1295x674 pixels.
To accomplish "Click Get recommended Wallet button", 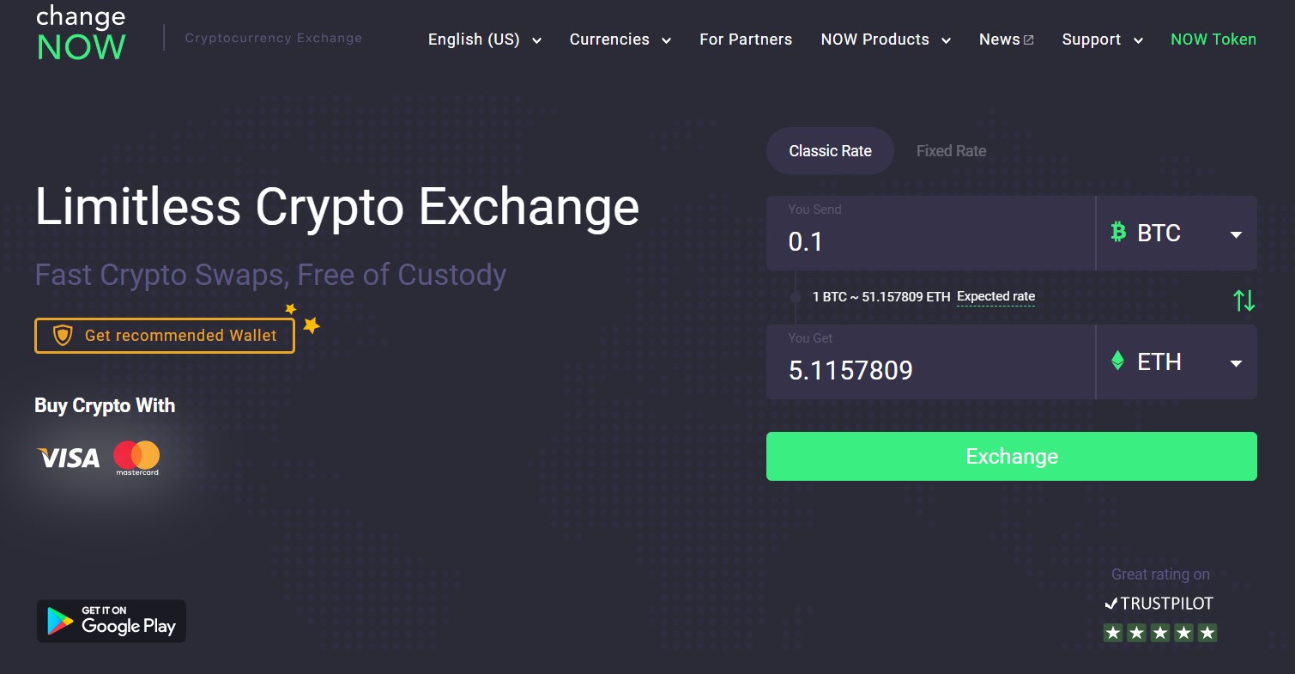I will 165,336.
